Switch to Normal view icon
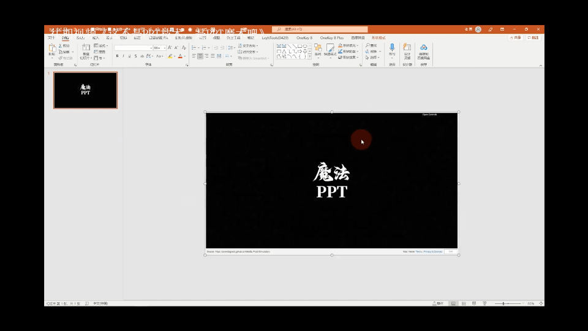The width and height of the screenshot is (588, 331). [x=453, y=303]
